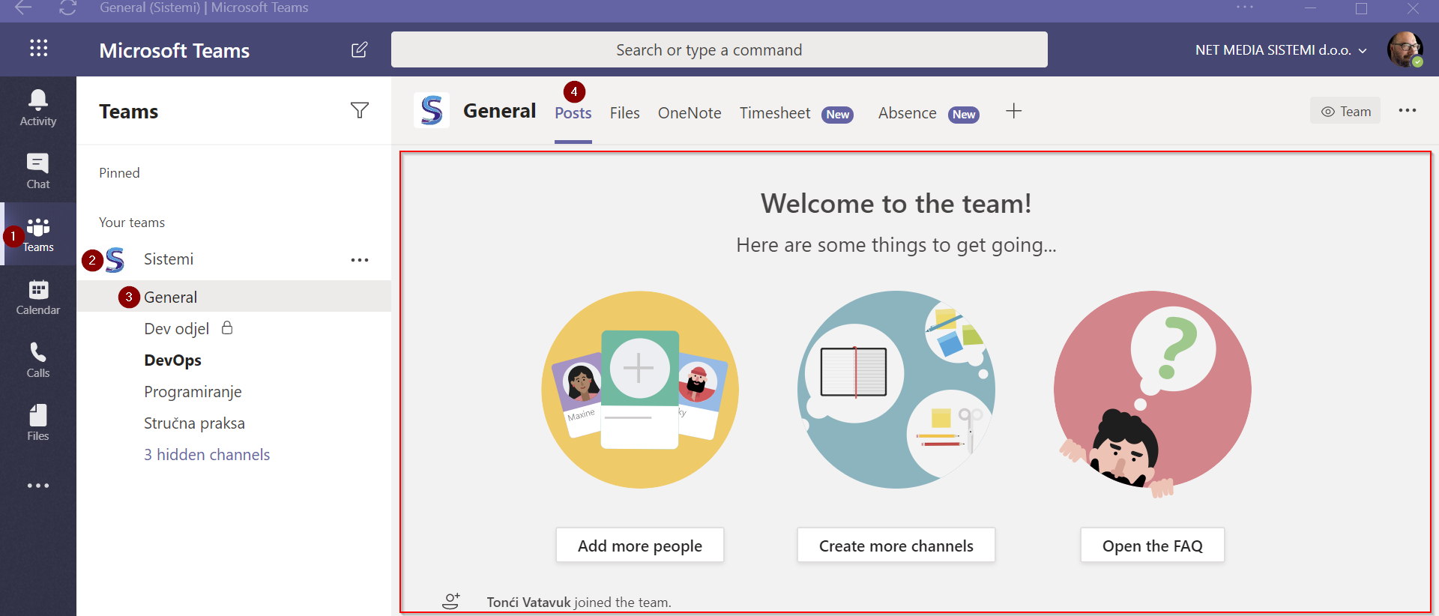The width and height of the screenshot is (1439, 616).
Task: Click the refresh icon in title bar
Action: click(68, 7)
